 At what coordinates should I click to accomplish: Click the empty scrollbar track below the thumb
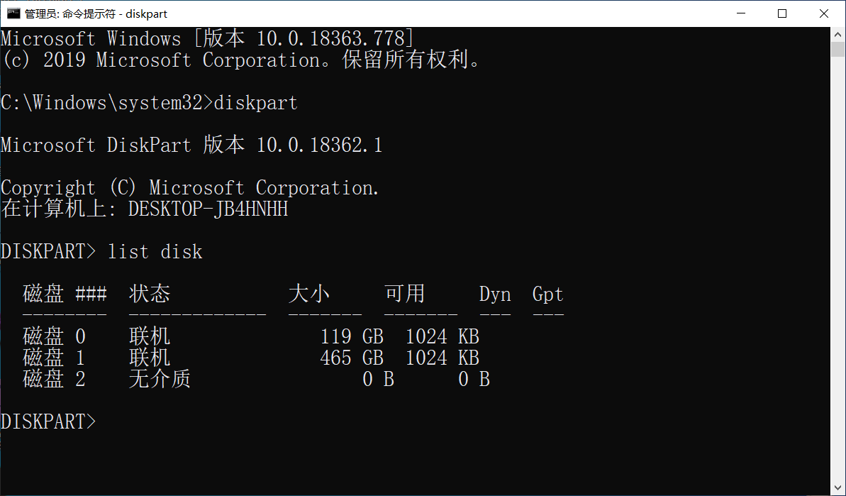837,284
